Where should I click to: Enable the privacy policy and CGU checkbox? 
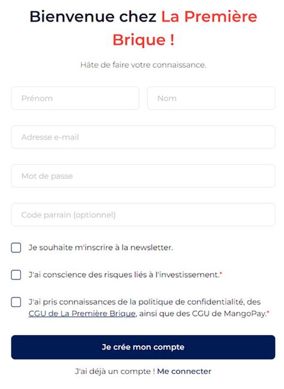[x=16, y=302]
